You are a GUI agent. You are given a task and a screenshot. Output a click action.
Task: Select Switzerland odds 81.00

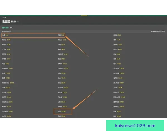pos(7,64)
